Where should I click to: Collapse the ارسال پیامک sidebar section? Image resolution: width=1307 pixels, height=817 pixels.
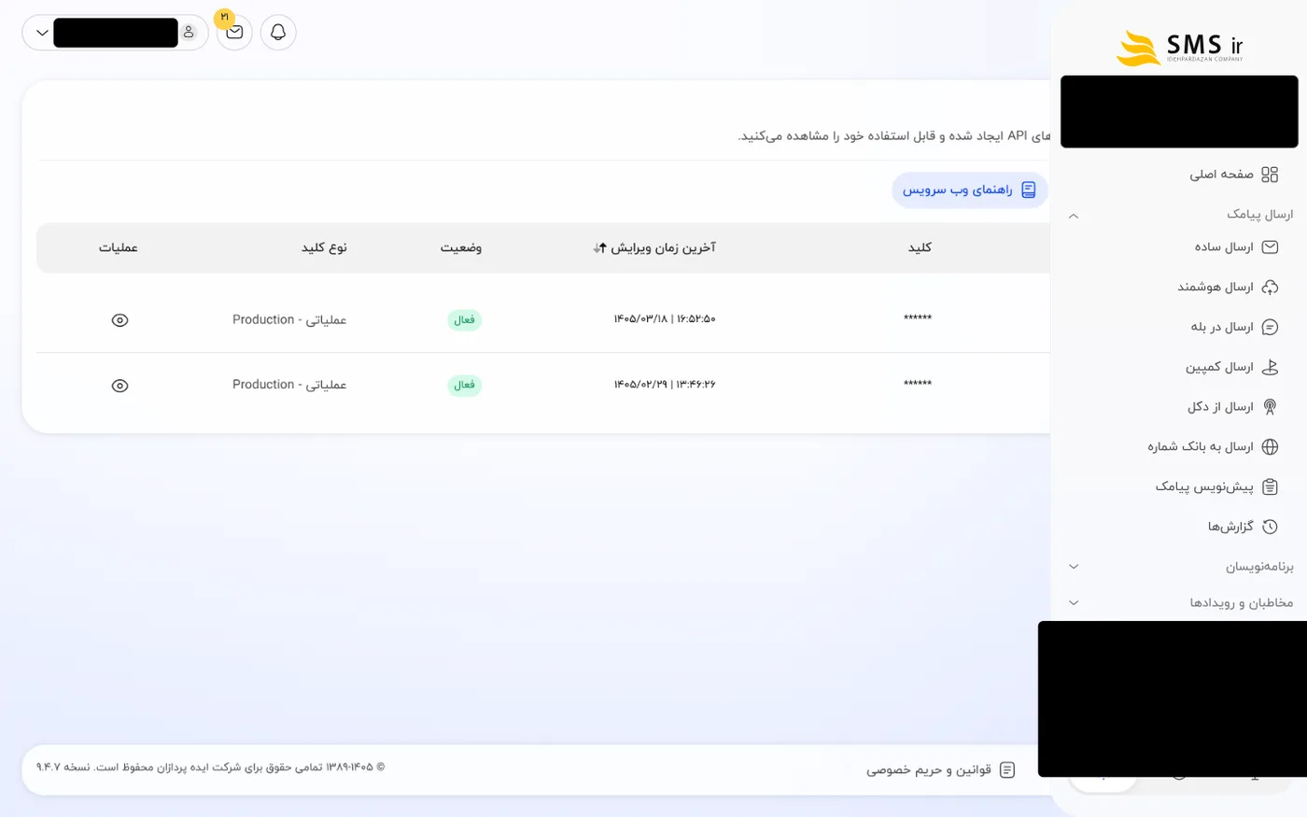[x=1074, y=216]
